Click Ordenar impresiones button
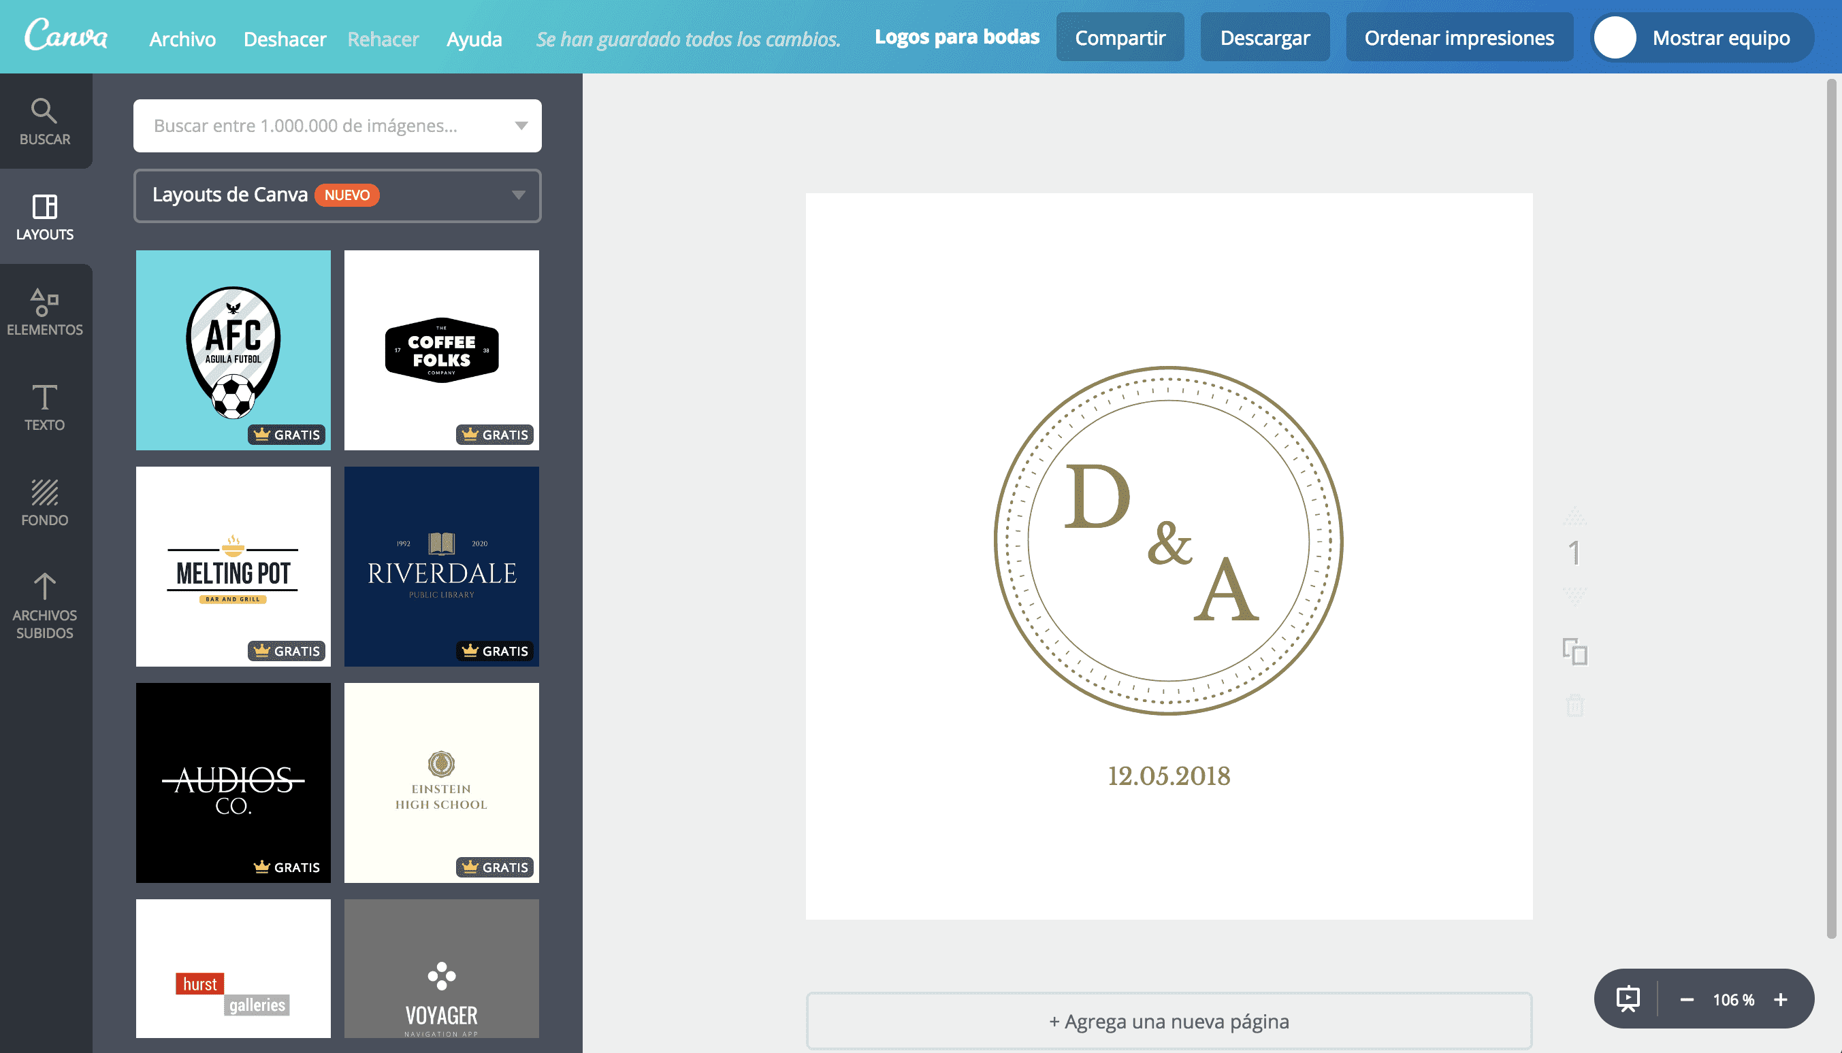The image size is (1842, 1053). point(1459,37)
